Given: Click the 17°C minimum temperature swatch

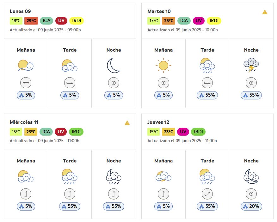Looking at the screenshot, I should click(x=153, y=21).
